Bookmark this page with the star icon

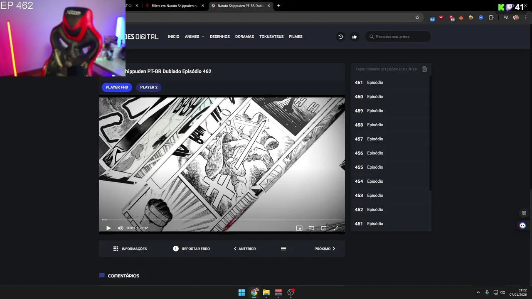(417, 17)
